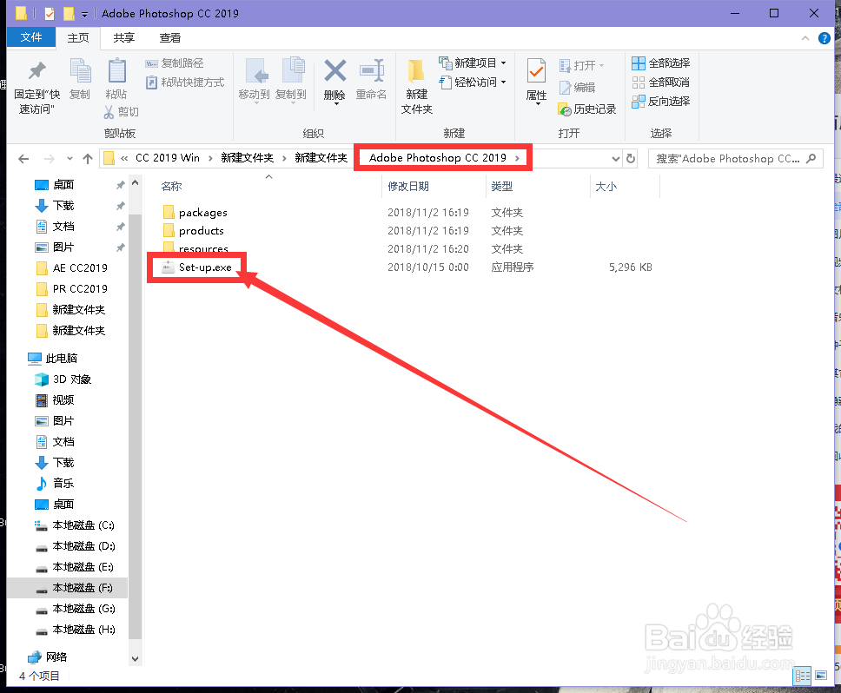Viewport: 841px width, 693px height.
Task: Switch to large icons view in status bar
Action: point(821,676)
